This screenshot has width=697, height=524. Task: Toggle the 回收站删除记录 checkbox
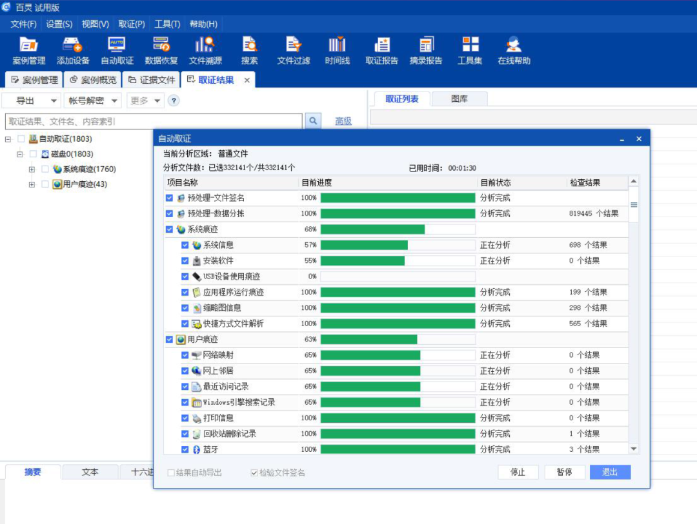click(x=185, y=434)
